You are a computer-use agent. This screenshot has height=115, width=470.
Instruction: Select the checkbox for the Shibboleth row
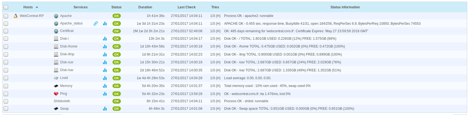tap(6, 101)
